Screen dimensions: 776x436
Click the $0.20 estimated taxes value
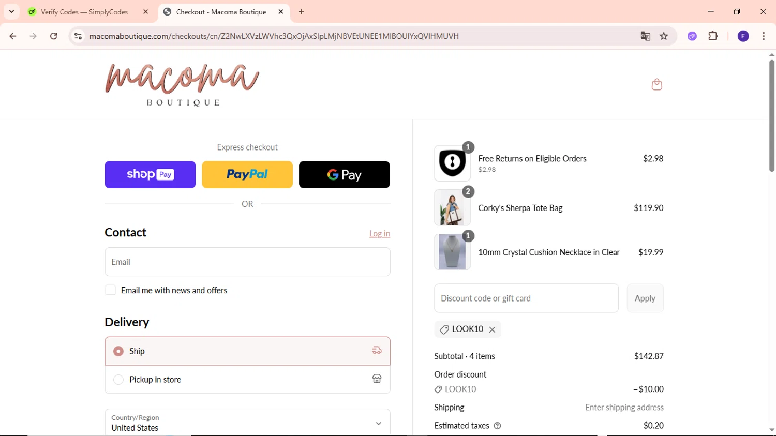coord(653,426)
